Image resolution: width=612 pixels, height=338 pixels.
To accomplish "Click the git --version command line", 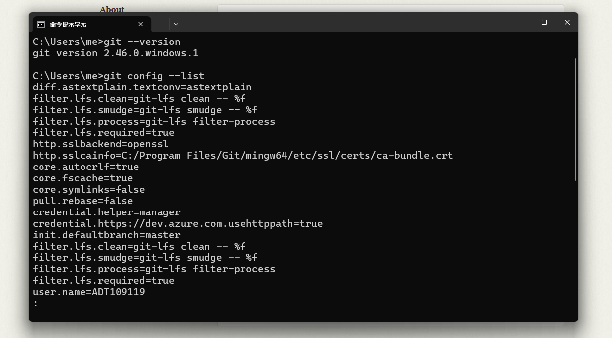I will 107,42.
